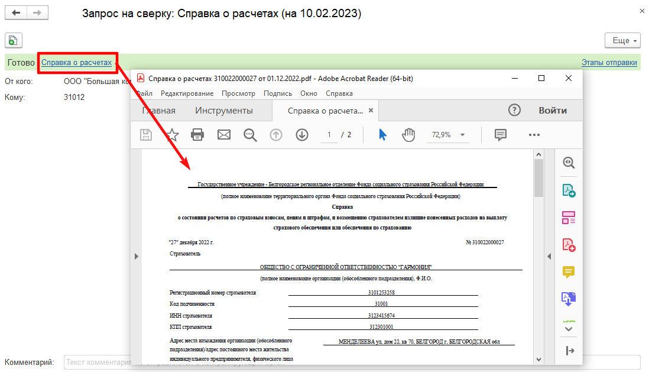The width and height of the screenshot is (649, 372).
Task: Click the КПП value 312301001
Action: tap(381, 327)
